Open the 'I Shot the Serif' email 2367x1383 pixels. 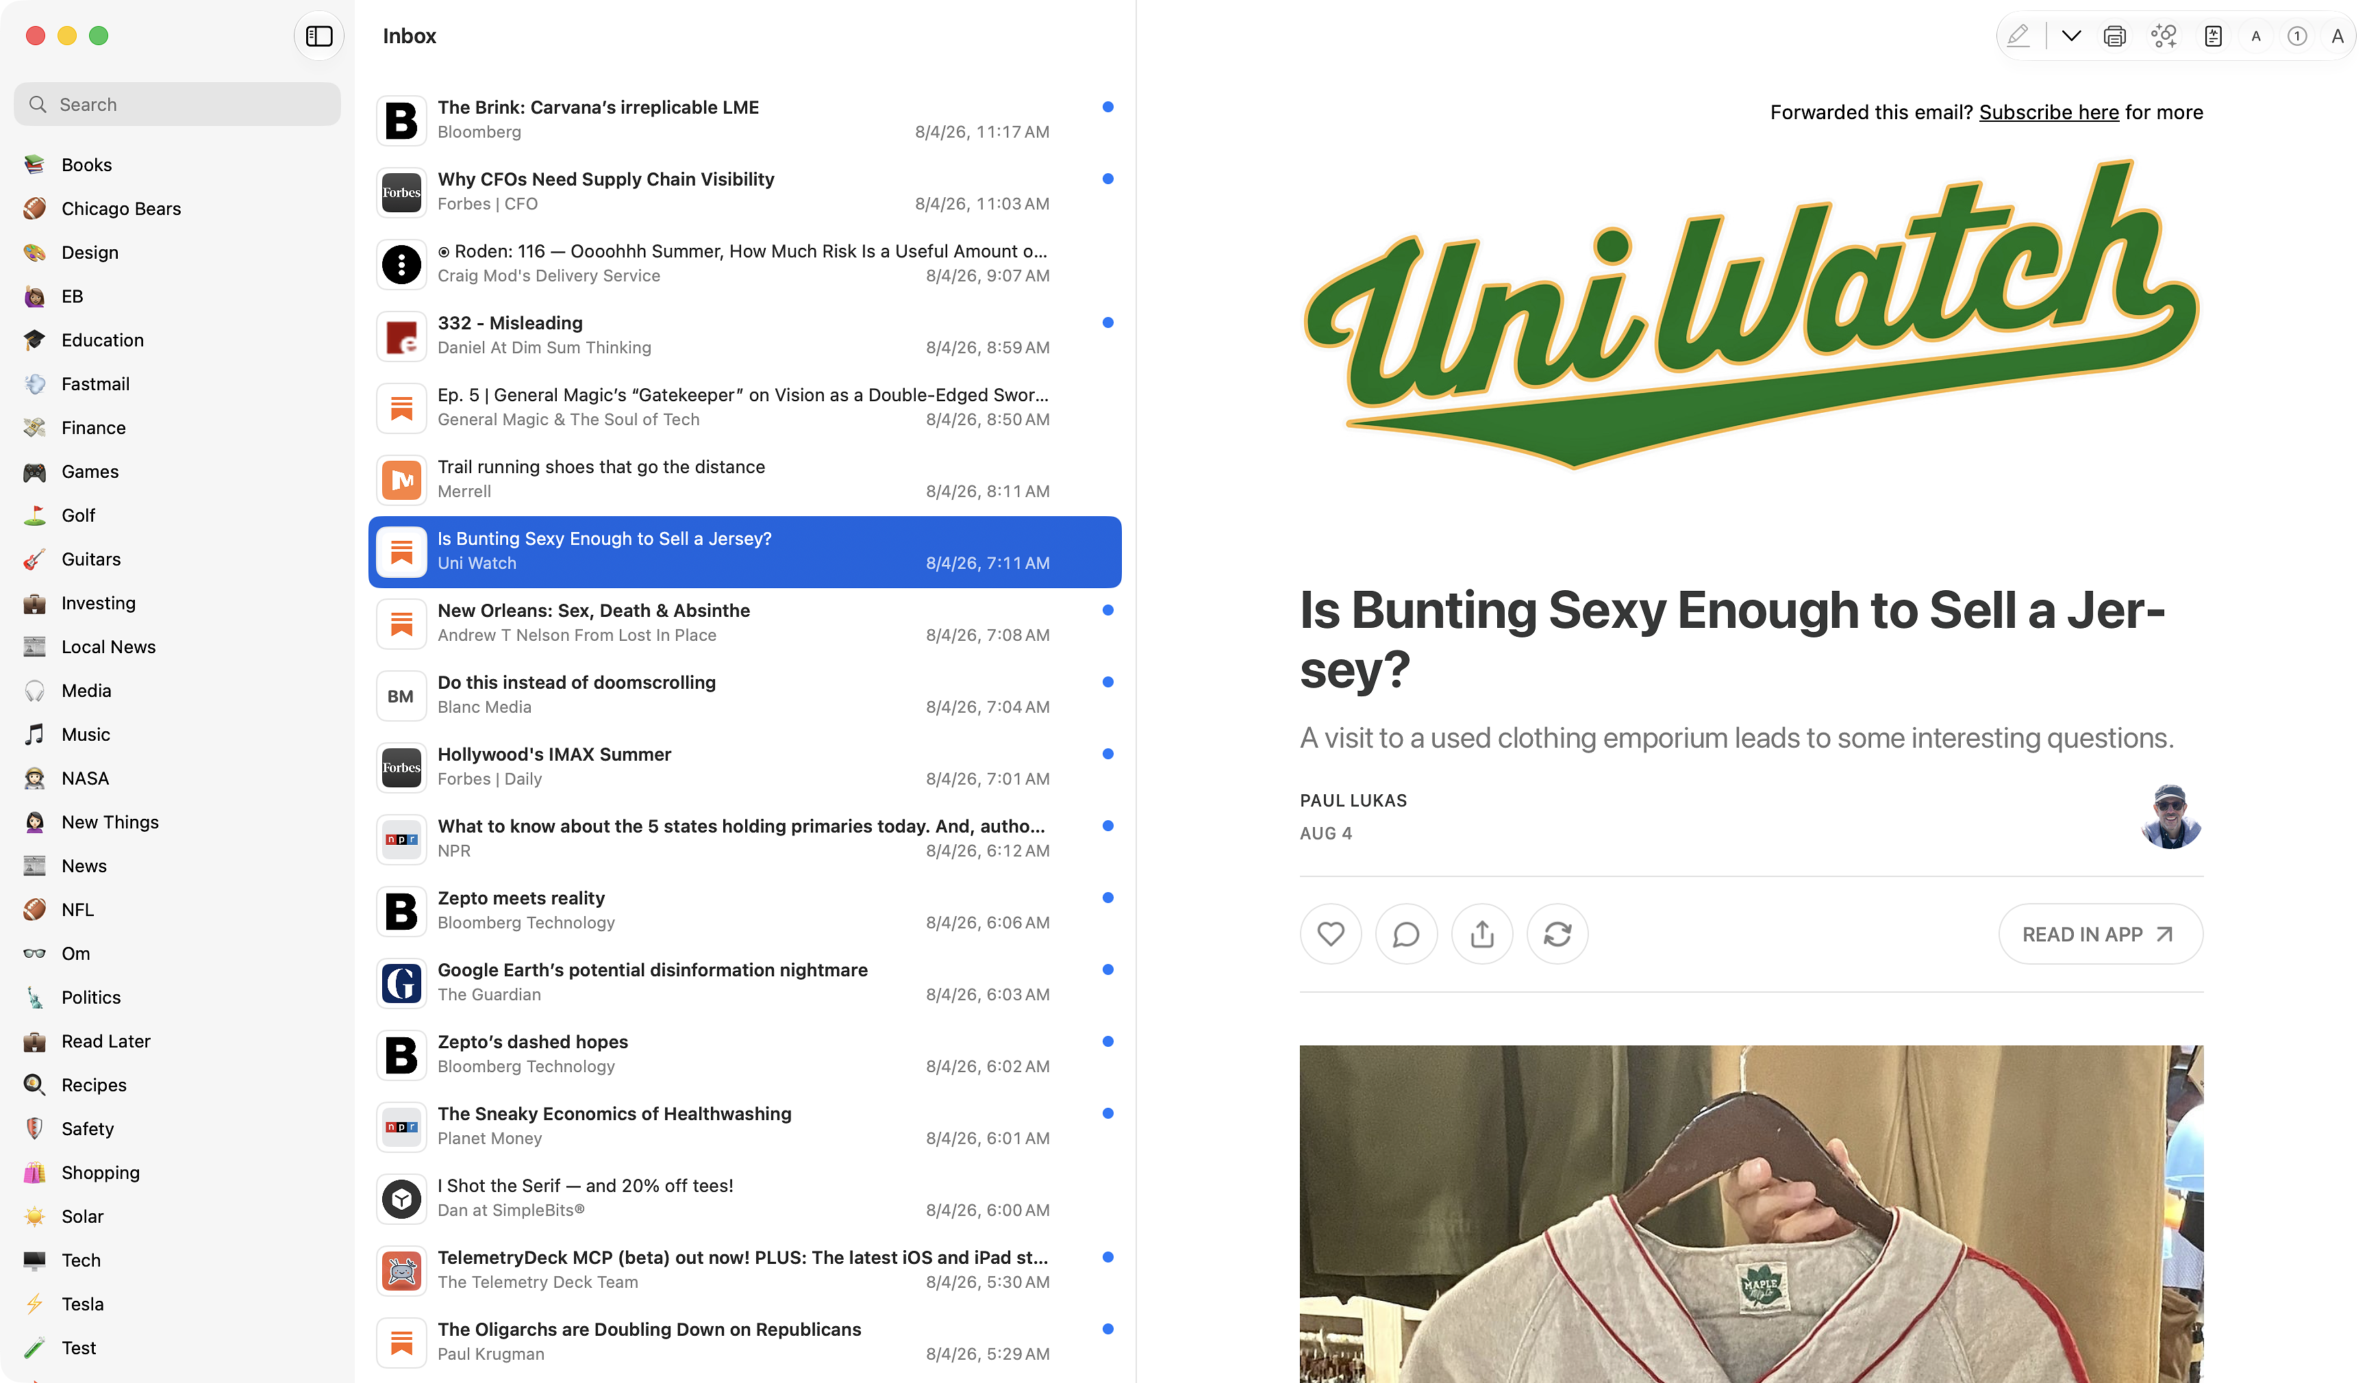pos(745,1199)
